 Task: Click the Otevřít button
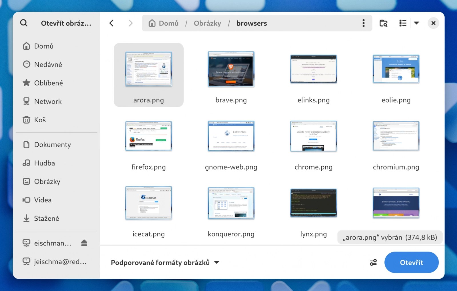click(x=411, y=262)
